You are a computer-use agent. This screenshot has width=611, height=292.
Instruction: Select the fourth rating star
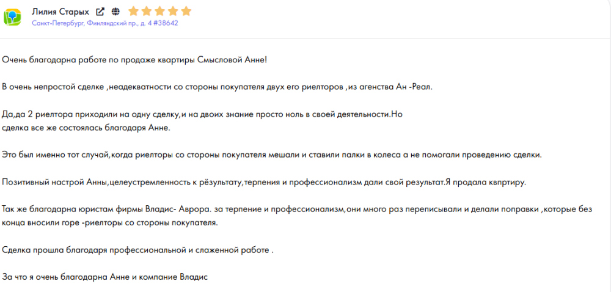click(174, 11)
